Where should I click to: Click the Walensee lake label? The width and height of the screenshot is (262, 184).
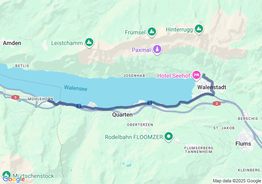[76, 88]
